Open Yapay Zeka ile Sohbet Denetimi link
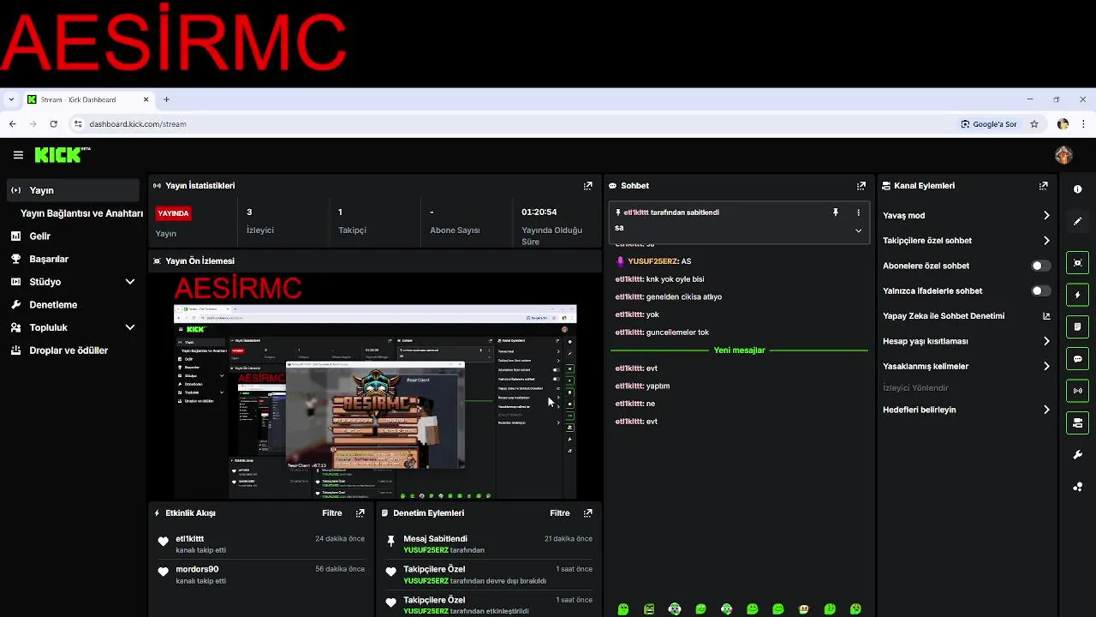1096x617 pixels. click(x=967, y=316)
